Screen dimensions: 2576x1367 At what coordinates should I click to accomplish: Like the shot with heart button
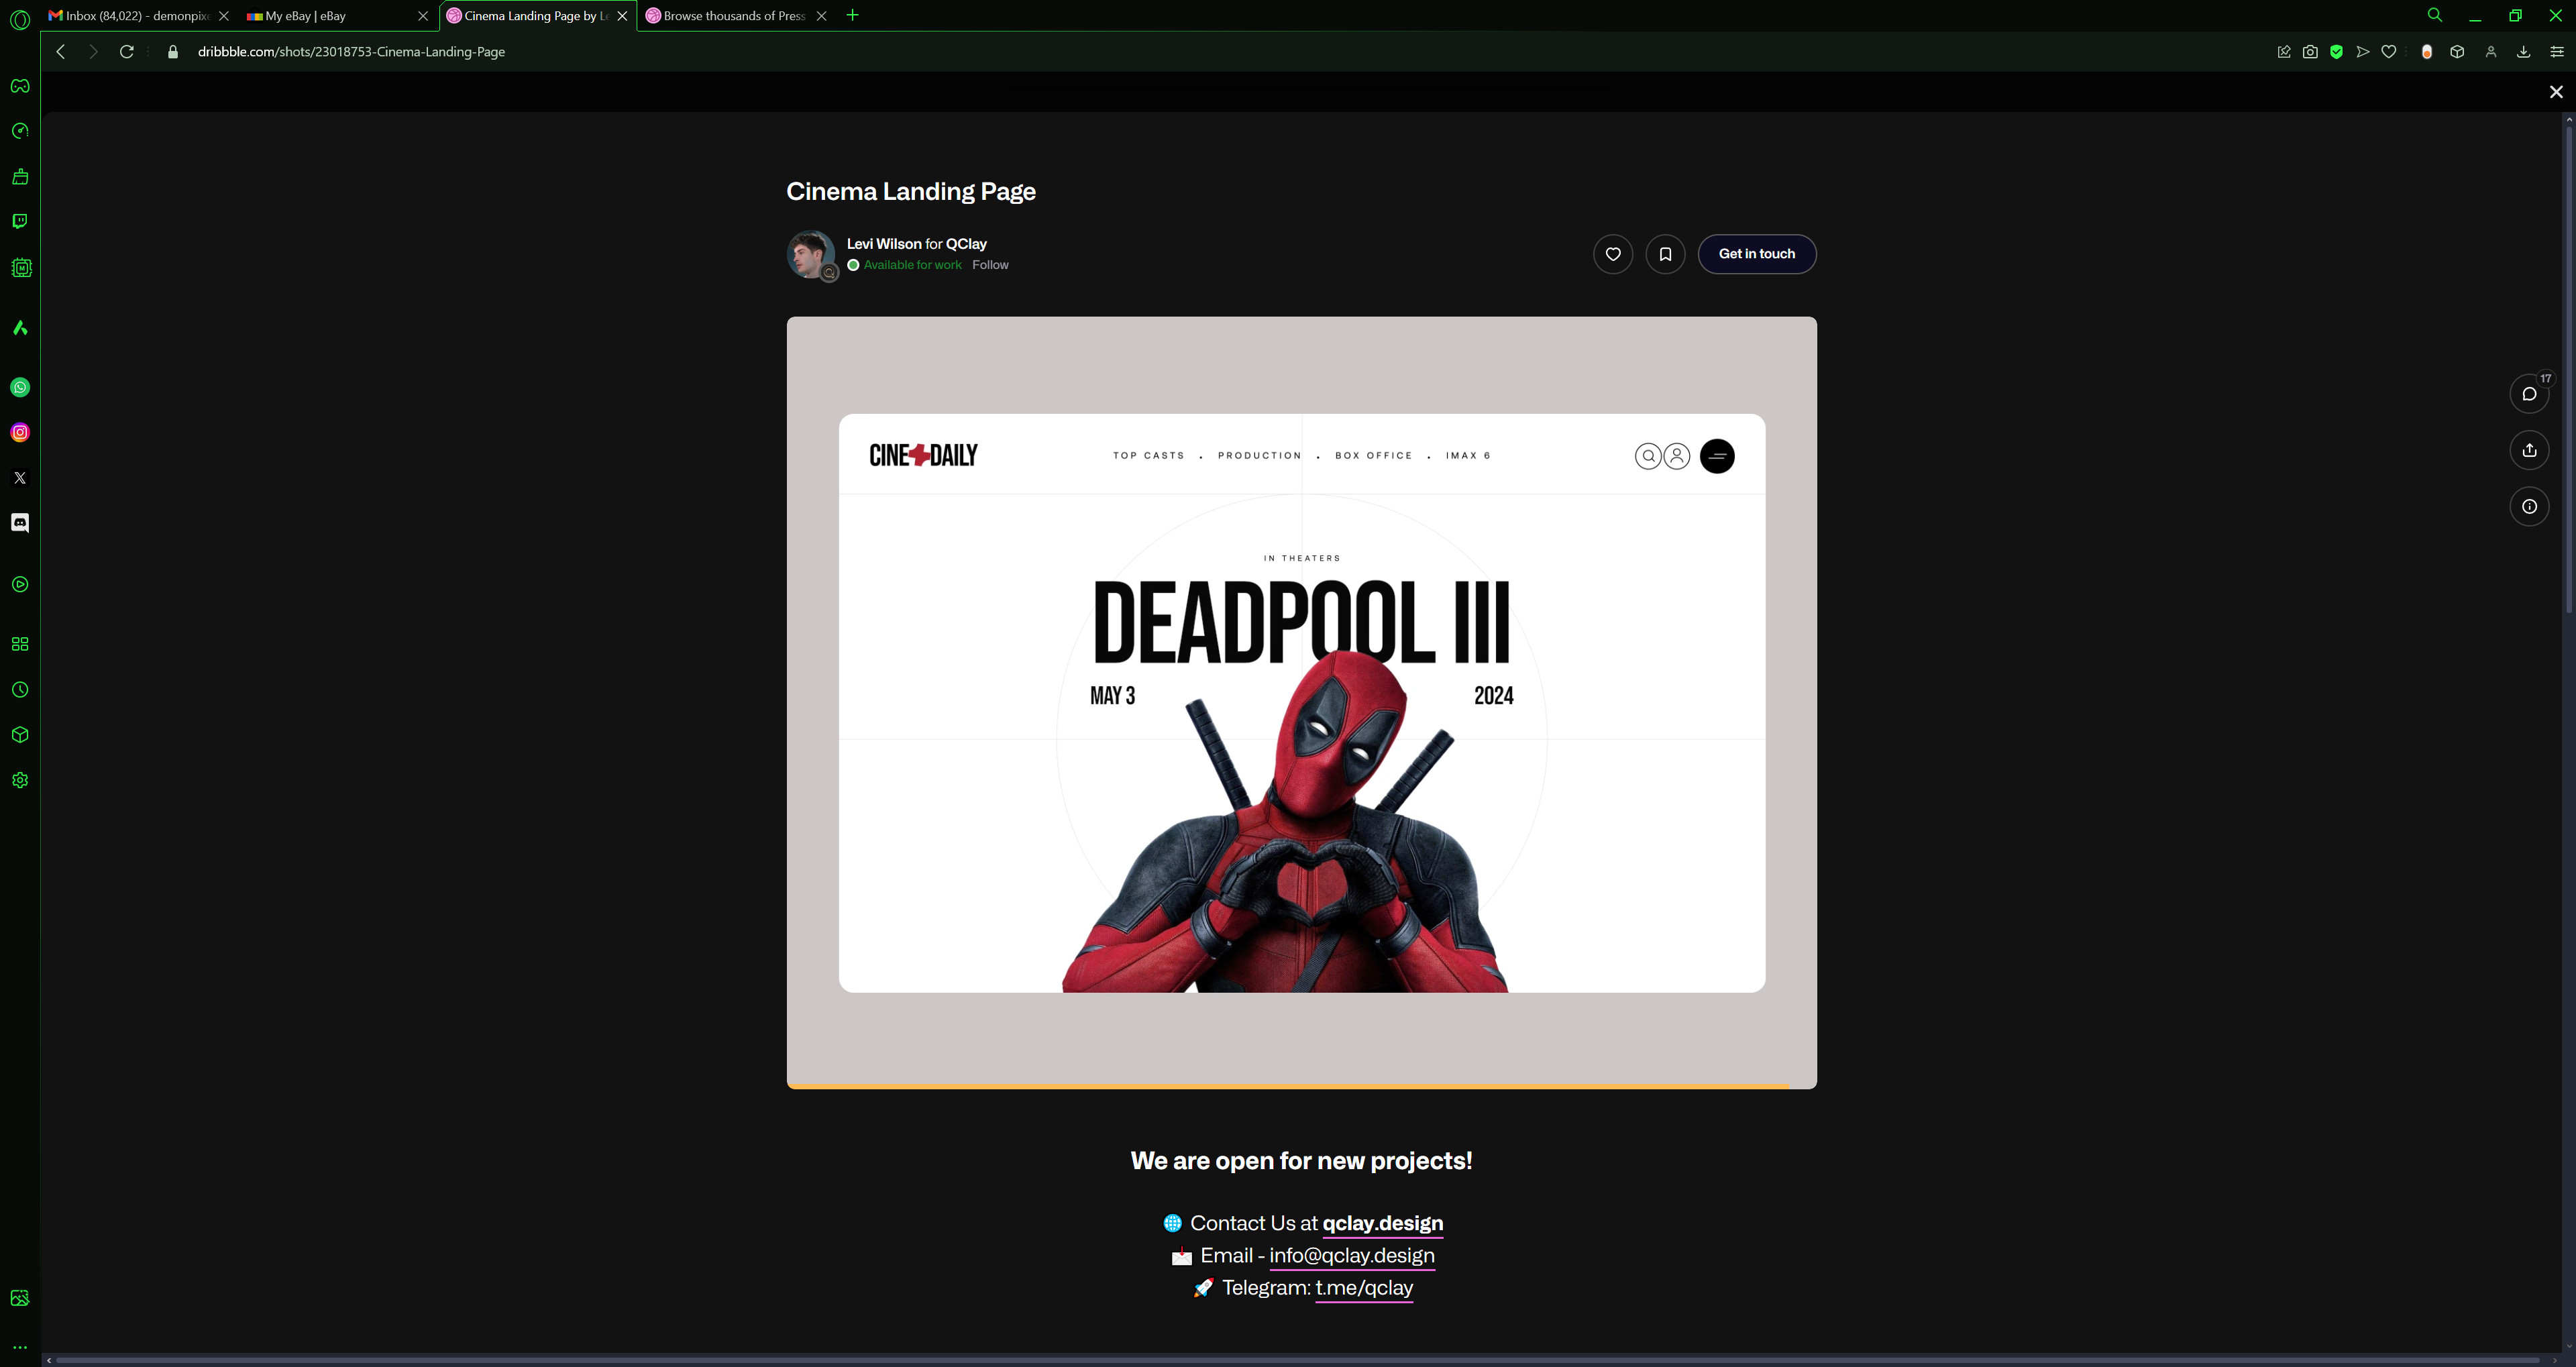(x=1613, y=254)
